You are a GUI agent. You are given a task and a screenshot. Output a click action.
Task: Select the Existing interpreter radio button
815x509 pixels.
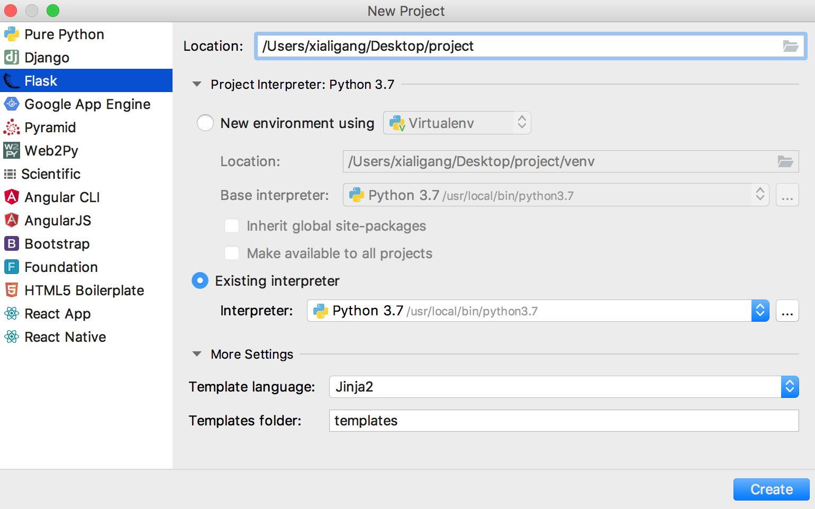point(200,280)
